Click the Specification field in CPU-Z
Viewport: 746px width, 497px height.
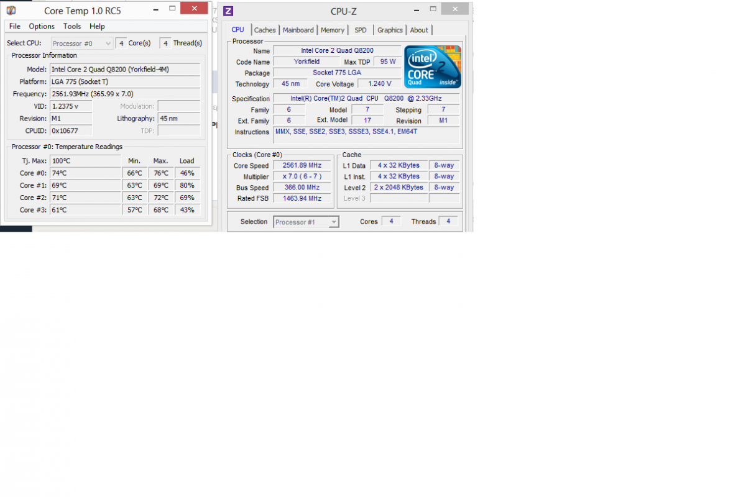366,98
